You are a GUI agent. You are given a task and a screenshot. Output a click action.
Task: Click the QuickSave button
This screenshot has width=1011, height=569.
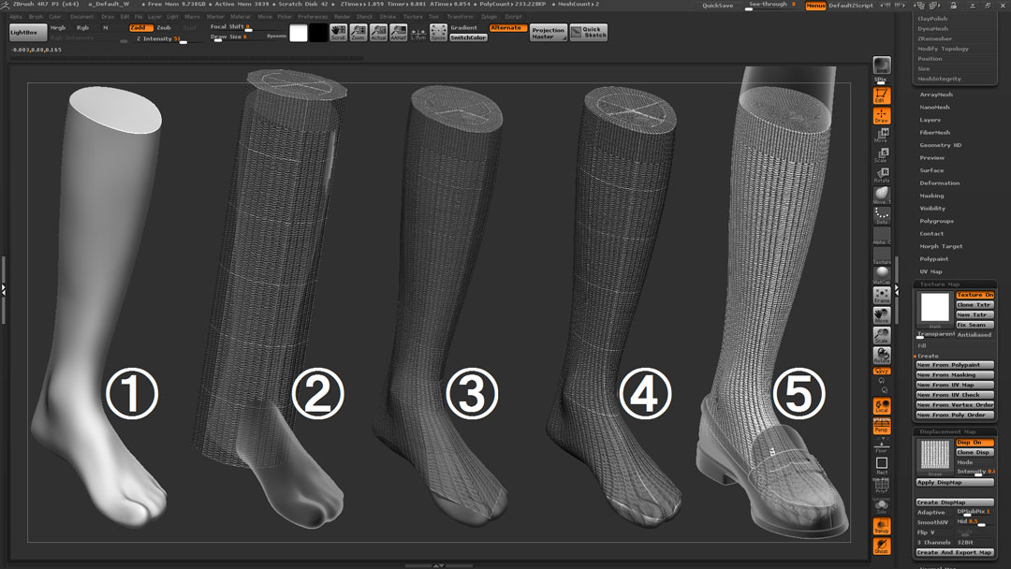[x=718, y=6]
